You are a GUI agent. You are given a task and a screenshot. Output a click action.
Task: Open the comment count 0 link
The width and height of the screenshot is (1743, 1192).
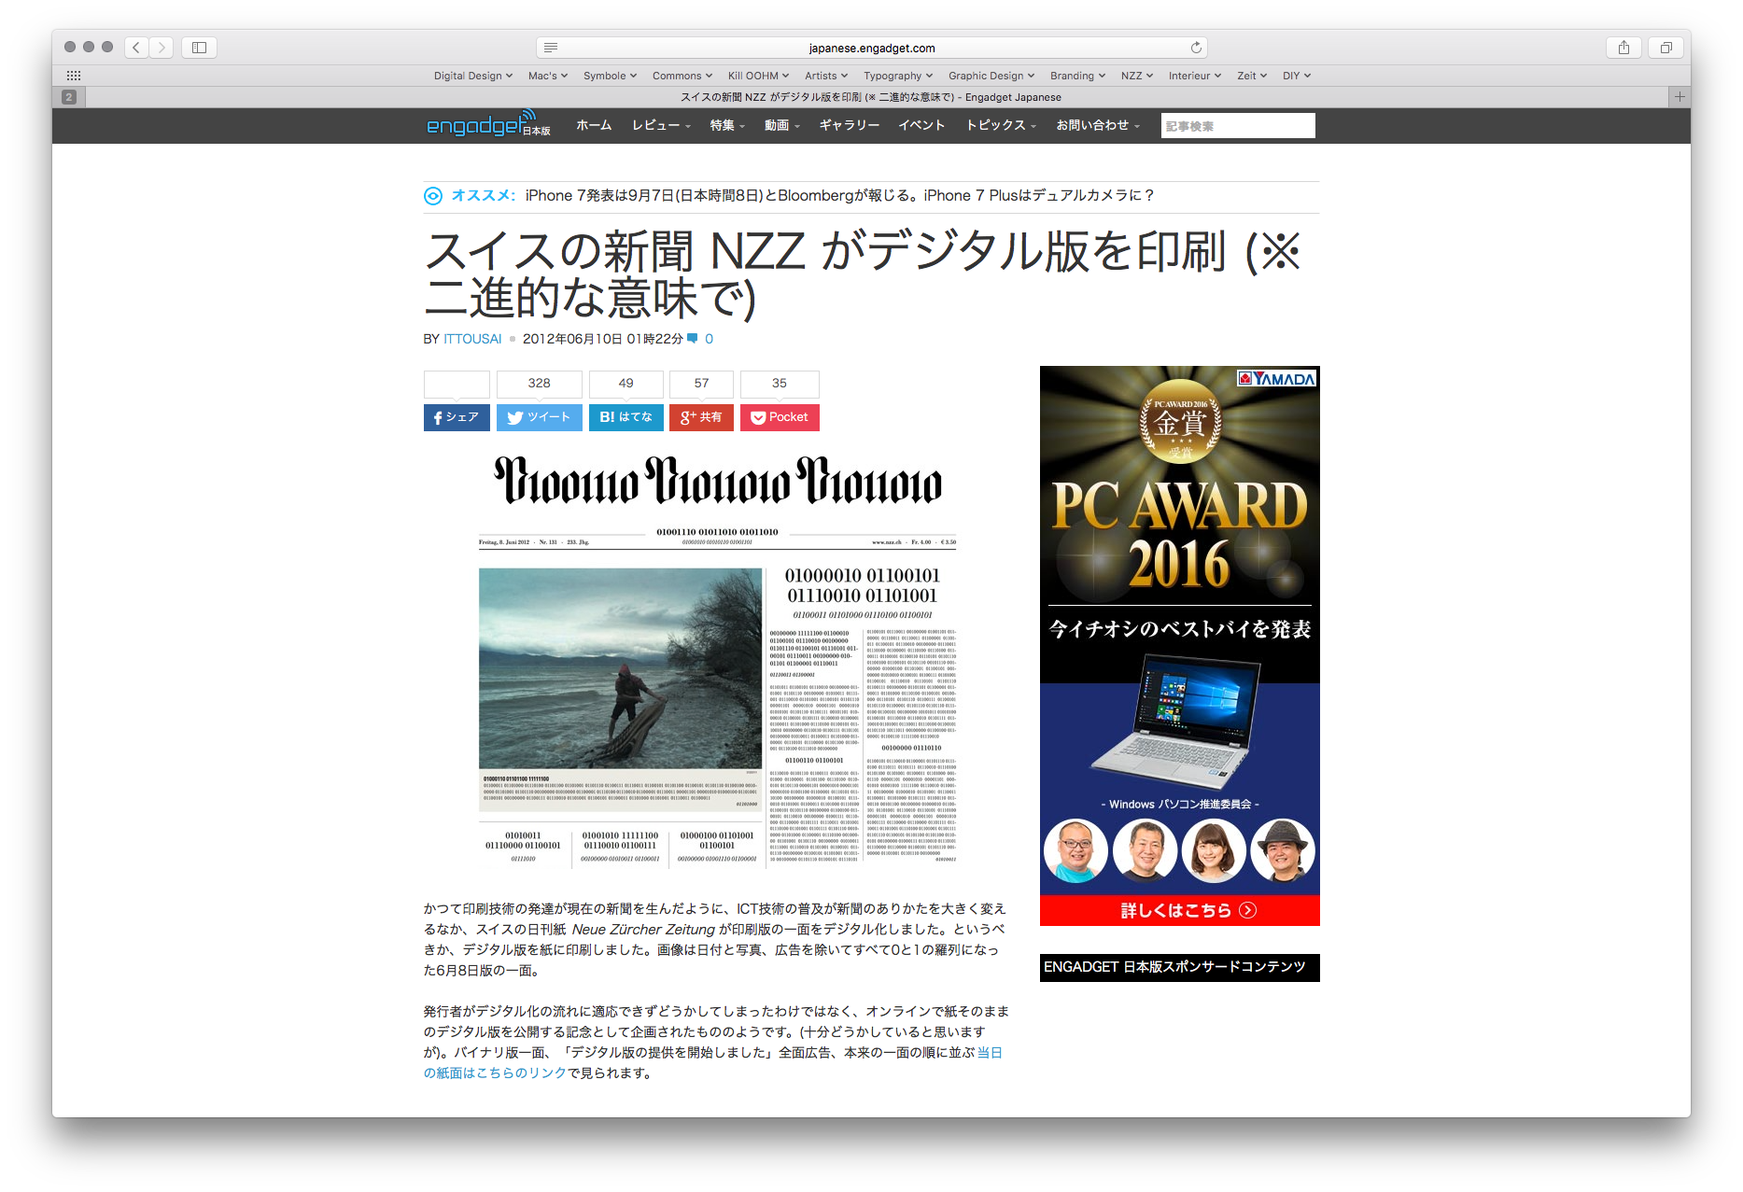click(x=709, y=339)
